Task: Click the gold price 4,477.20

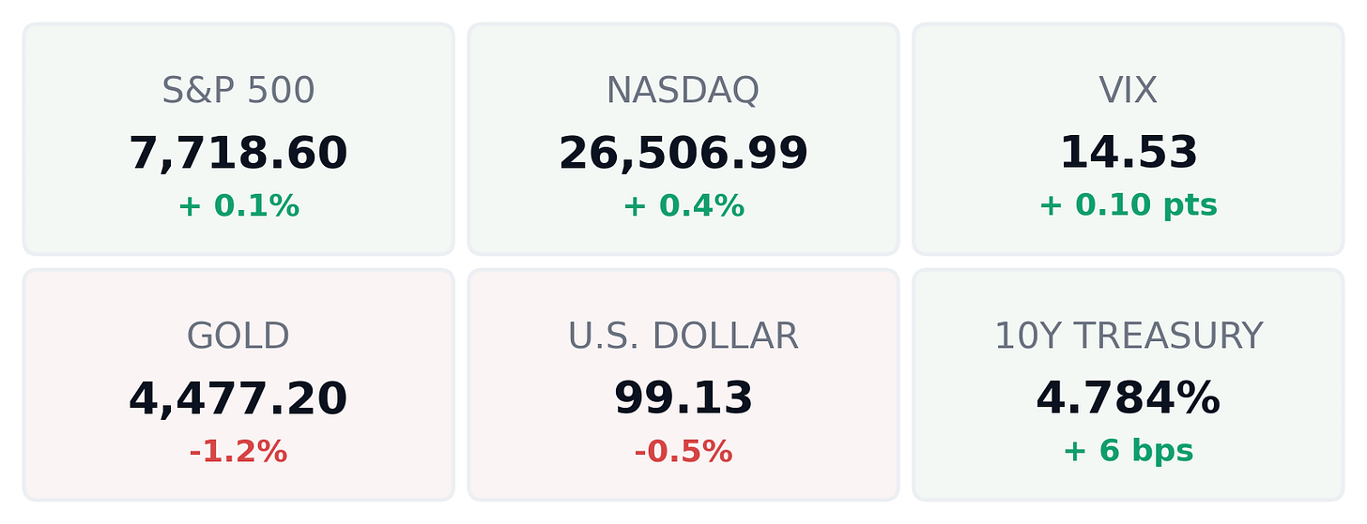Action: pos(238,399)
